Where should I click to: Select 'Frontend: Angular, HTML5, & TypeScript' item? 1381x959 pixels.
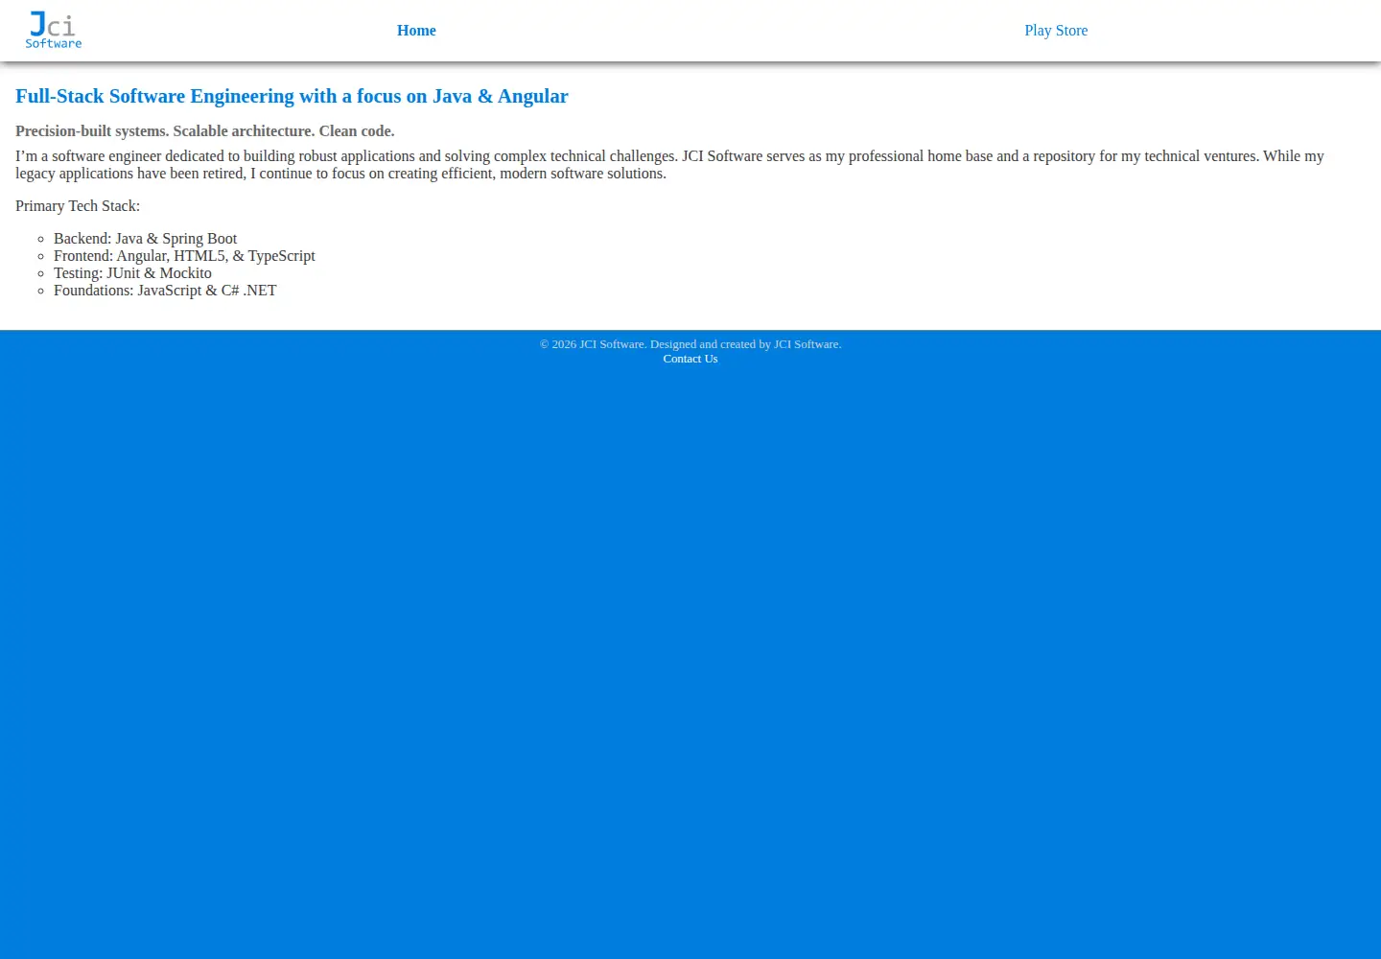point(184,256)
